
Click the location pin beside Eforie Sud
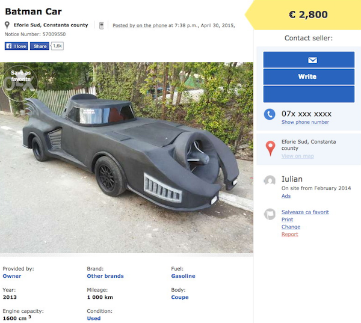tap(7, 25)
